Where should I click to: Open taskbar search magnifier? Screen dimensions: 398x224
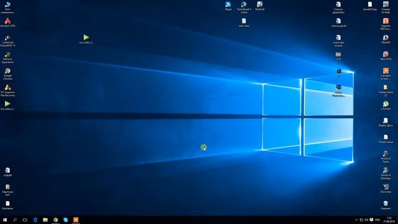(15, 220)
